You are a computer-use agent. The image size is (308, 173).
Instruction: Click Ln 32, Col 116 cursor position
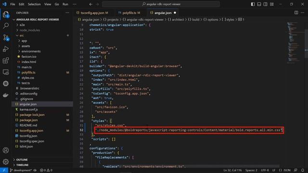(x=232, y=170)
